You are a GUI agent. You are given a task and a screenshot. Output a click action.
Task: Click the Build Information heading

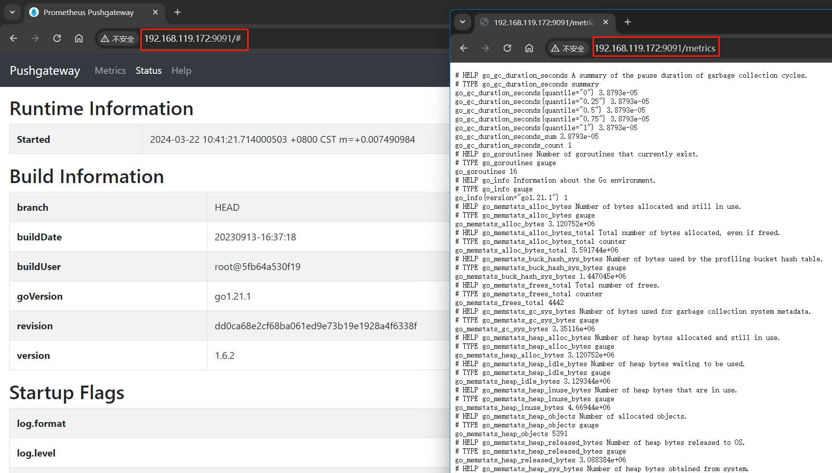[87, 176]
